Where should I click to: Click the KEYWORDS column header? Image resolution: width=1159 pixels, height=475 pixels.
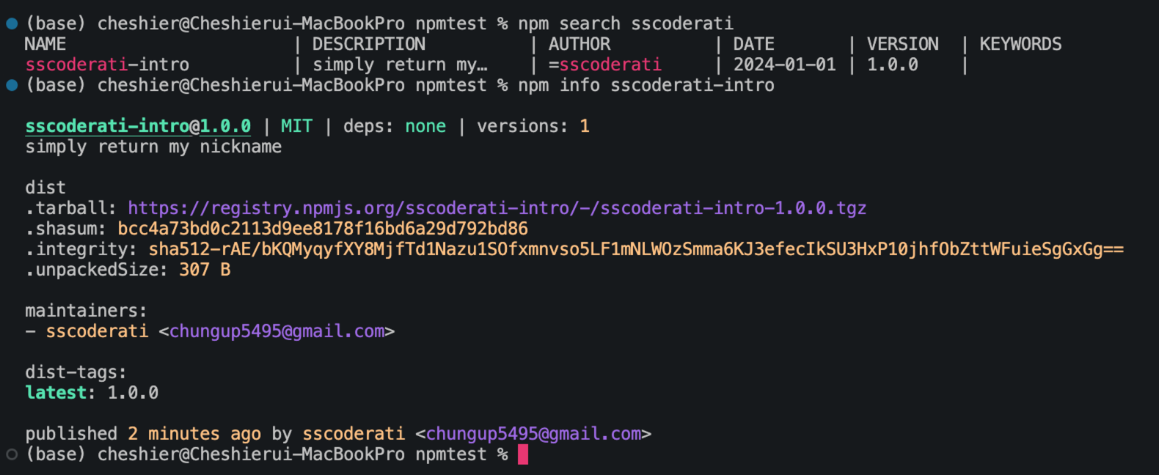point(1020,44)
